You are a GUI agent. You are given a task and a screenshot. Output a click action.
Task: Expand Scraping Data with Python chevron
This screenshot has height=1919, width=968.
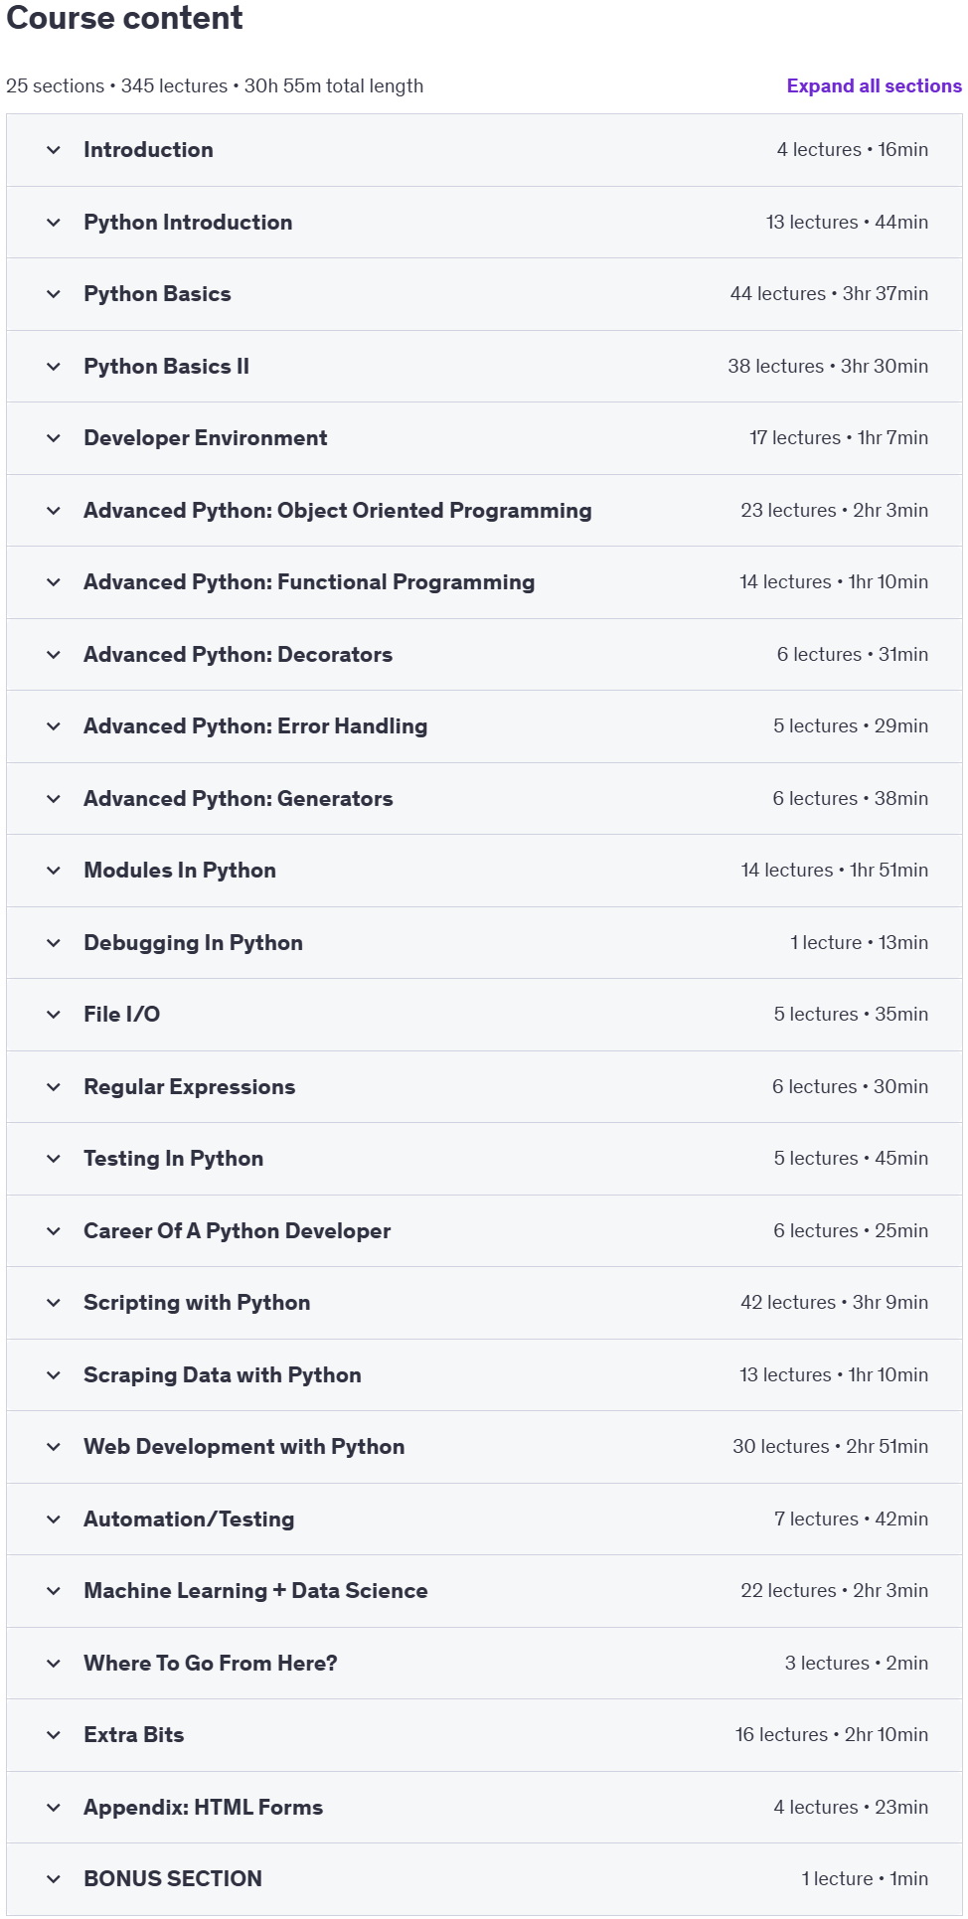54,1375
